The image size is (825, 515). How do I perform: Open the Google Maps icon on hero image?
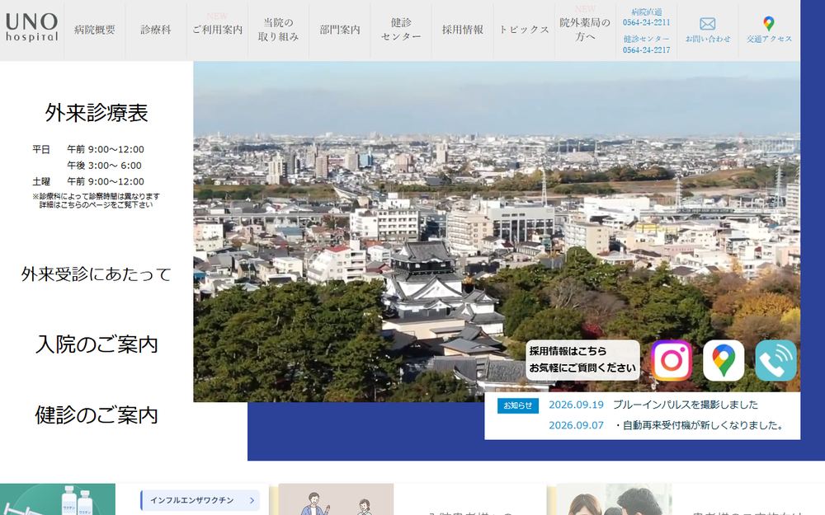[724, 361]
